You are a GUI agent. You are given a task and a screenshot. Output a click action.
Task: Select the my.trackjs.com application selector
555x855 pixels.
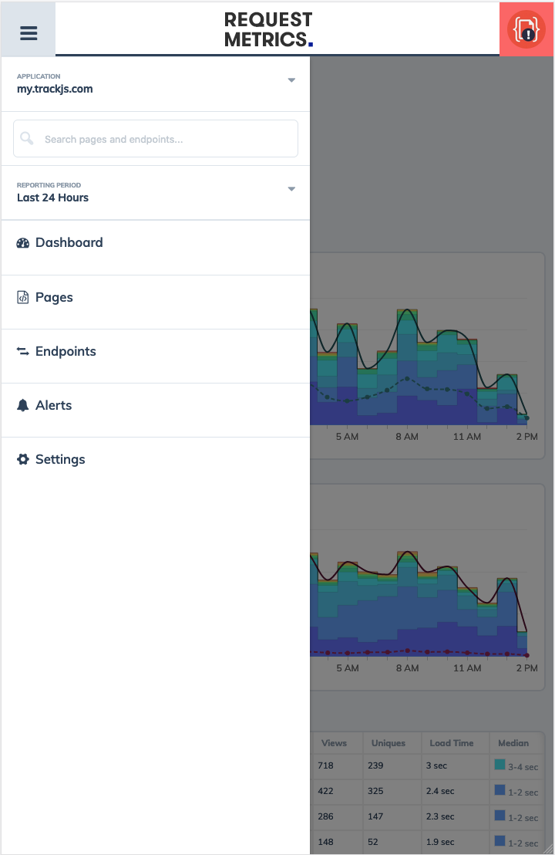tap(156, 84)
